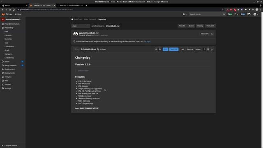Open Branches in the sidebar
This screenshot has height=148, width=263.
tap(8, 39)
